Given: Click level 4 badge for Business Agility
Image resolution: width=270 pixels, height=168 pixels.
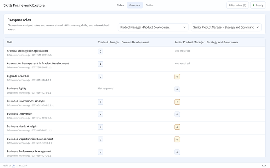Looking at the screenshot, I should point(177,89).
